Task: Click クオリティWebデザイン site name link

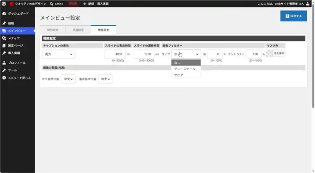Action: [30, 4]
